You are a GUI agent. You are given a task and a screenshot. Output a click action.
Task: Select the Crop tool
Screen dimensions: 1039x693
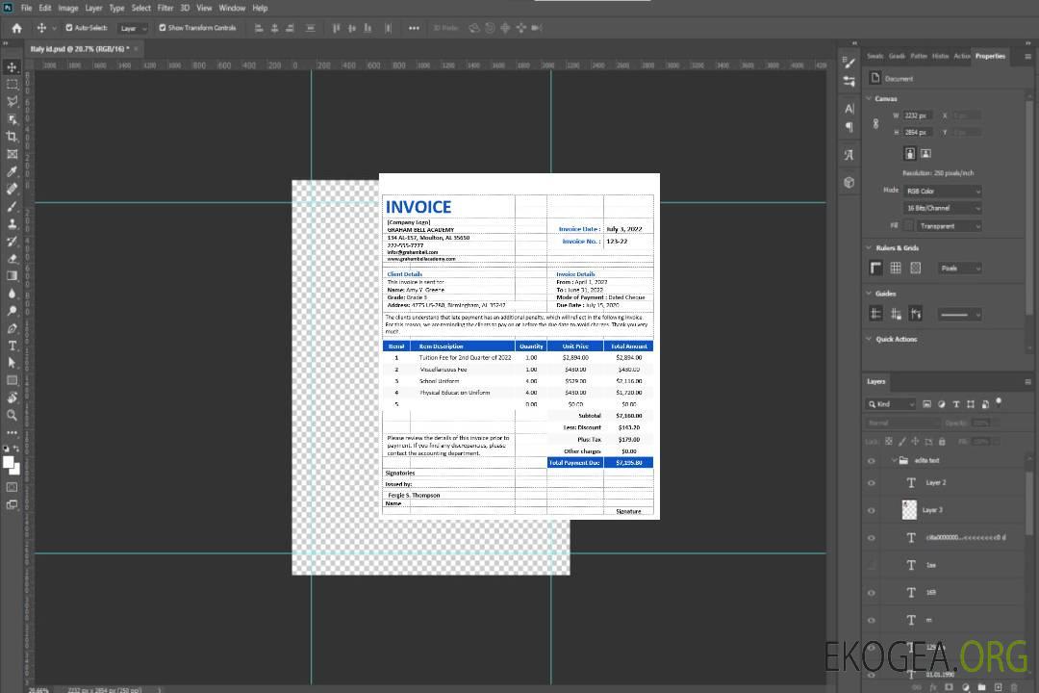[13, 137]
